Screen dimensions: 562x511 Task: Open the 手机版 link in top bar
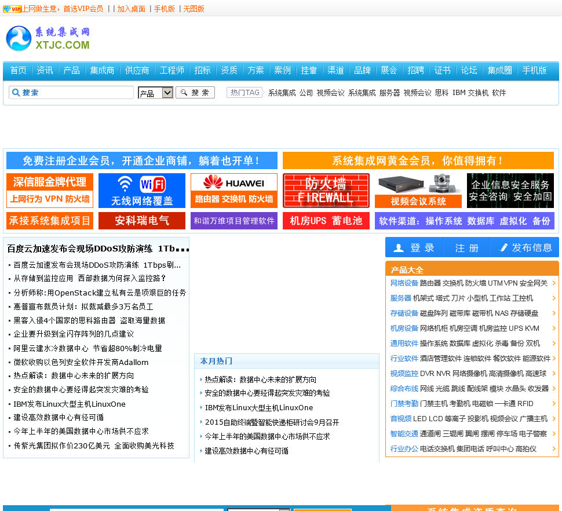tap(164, 9)
